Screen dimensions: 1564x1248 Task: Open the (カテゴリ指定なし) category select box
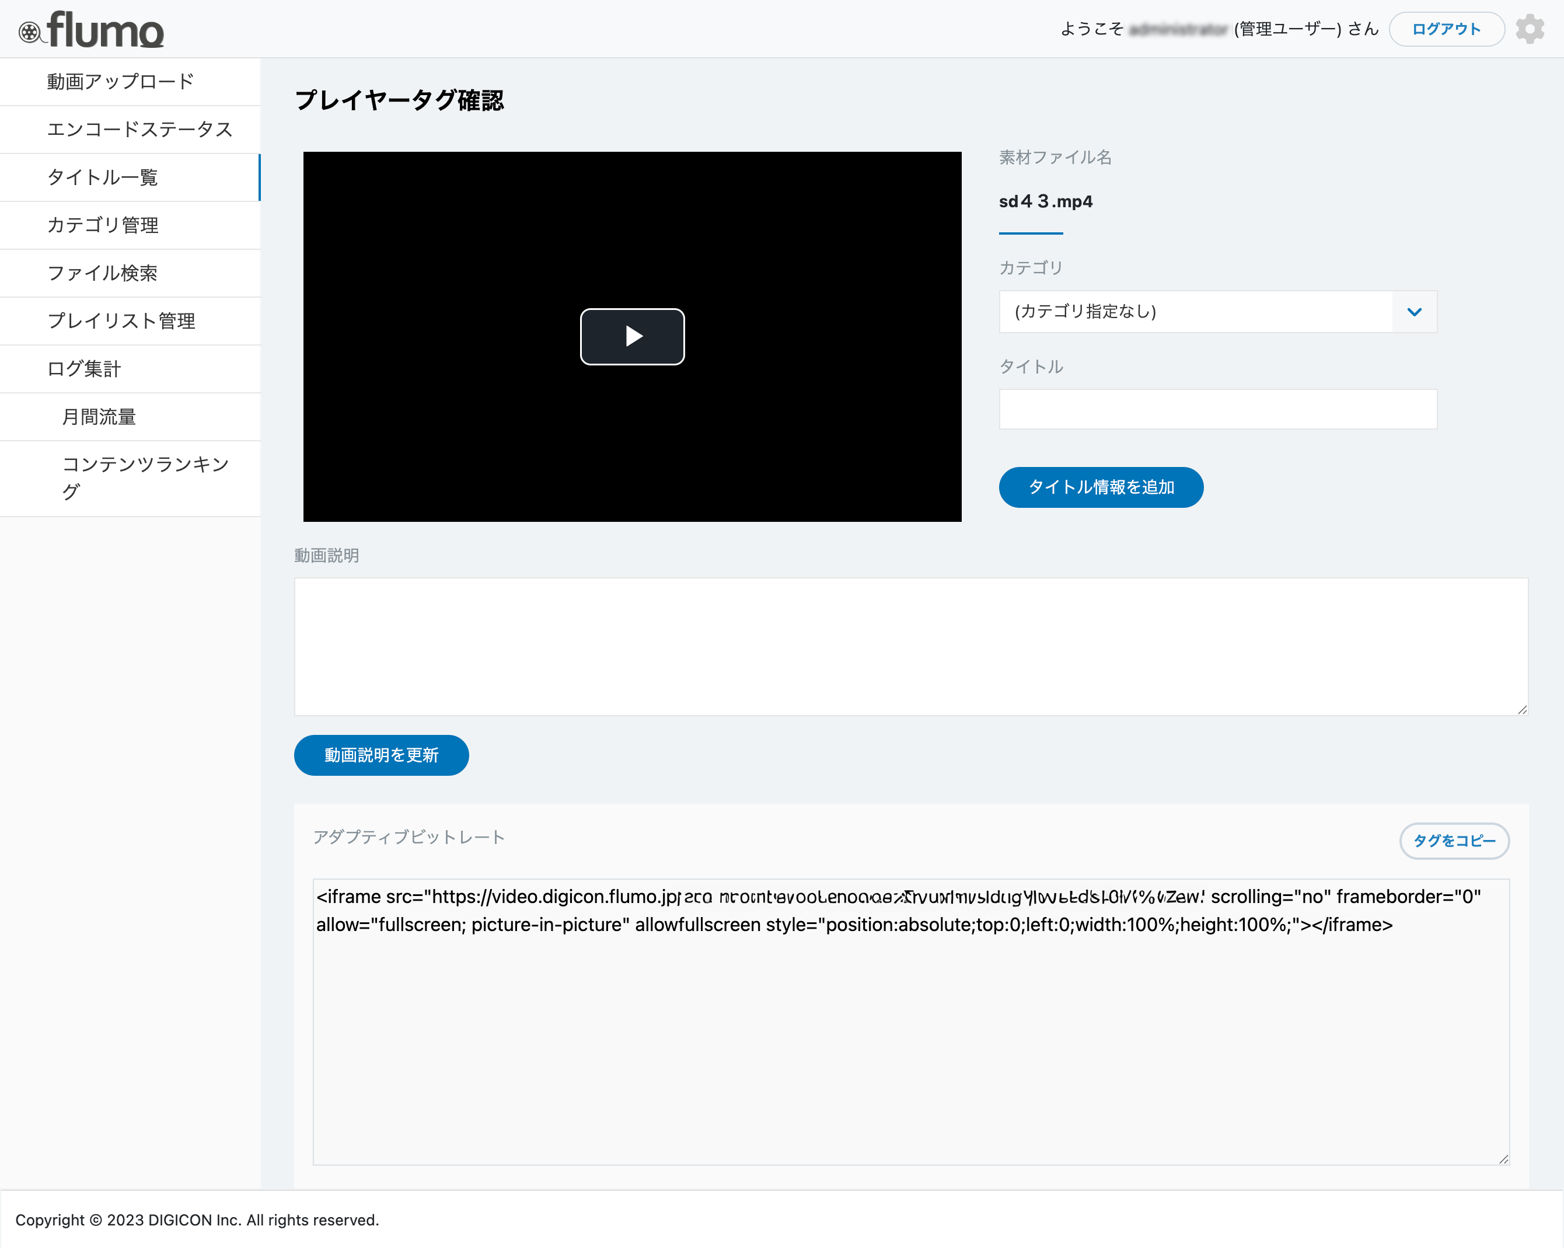[1217, 312]
